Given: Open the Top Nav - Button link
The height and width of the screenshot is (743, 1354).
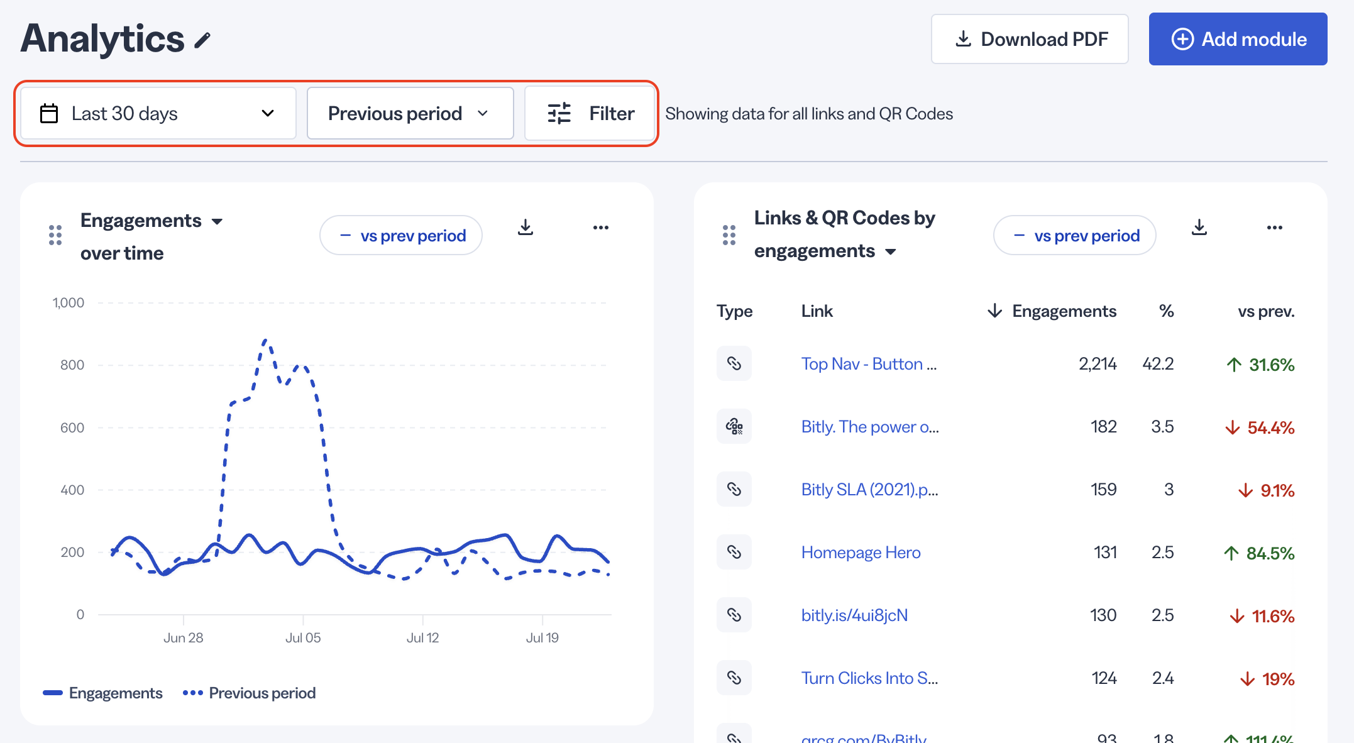Looking at the screenshot, I should (x=869, y=363).
